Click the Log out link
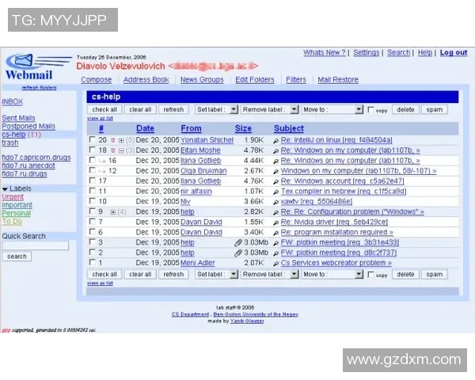Screen dimensions: 475x380 point(454,53)
